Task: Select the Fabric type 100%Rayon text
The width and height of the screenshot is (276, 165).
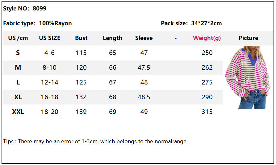Action: (x=37, y=23)
